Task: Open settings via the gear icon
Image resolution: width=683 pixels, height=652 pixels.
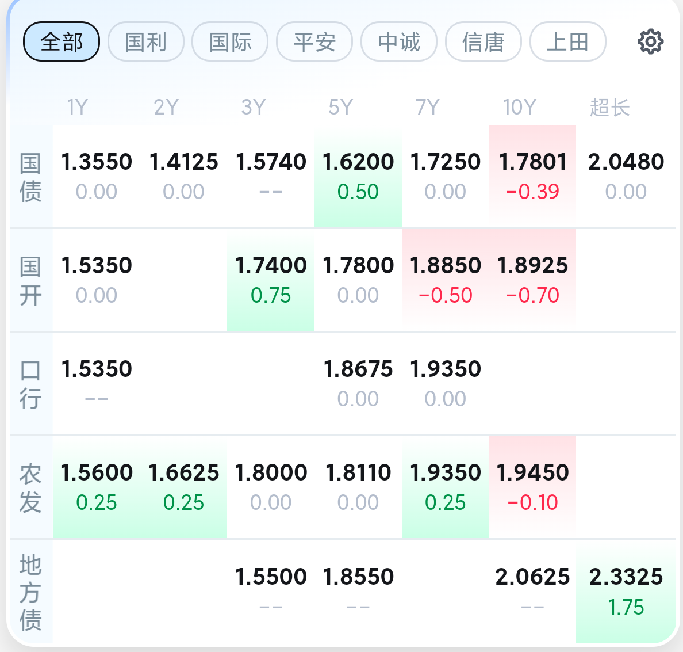Action: point(650,42)
